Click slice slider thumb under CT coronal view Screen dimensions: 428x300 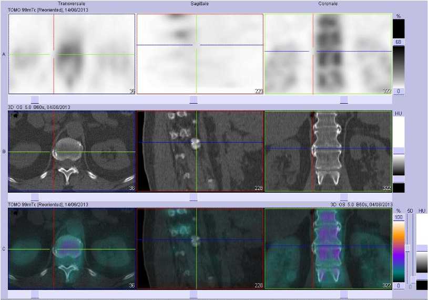pyautogui.click(x=344, y=197)
